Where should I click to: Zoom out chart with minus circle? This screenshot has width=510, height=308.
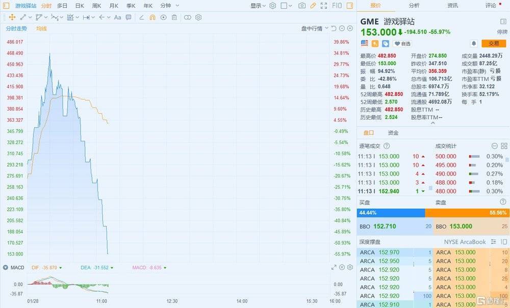(342, 28)
